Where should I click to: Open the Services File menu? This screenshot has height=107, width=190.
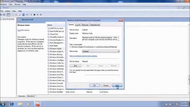click(2, 11)
